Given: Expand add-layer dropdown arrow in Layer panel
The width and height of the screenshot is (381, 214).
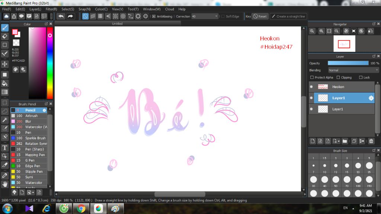Looking at the screenshot, I should pos(339,141).
